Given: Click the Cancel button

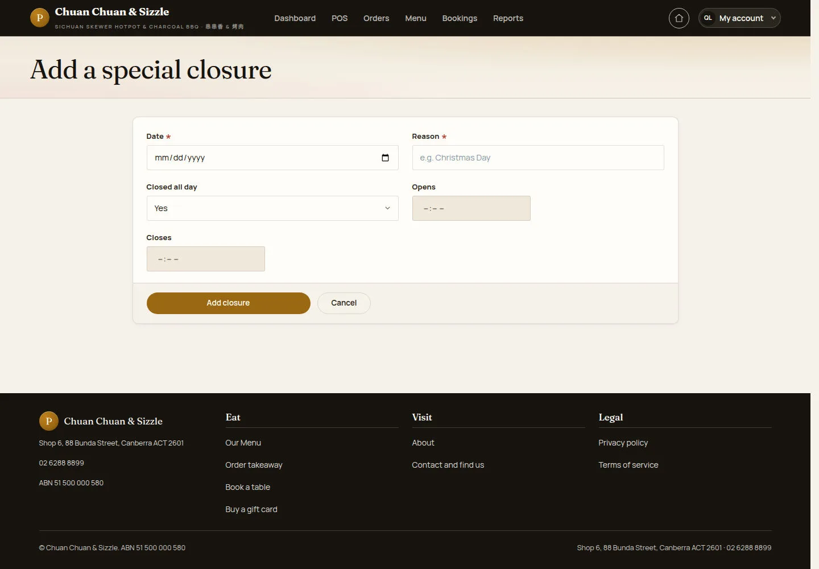Looking at the screenshot, I should point(344,303).
